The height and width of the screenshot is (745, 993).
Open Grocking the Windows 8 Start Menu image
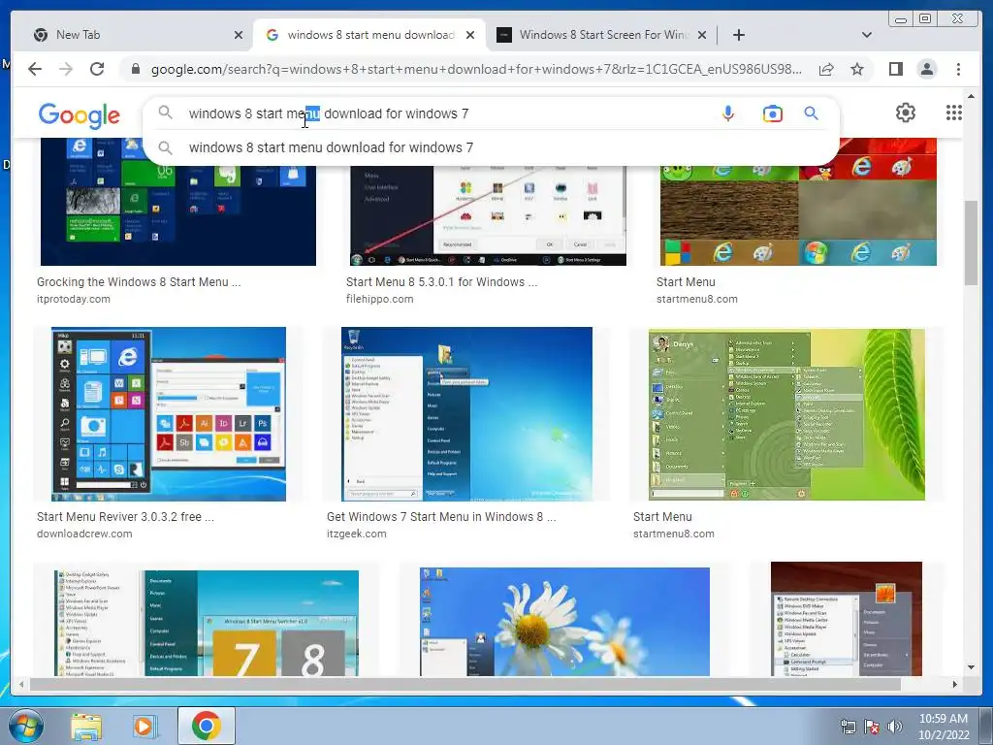[x=178, y=202]
